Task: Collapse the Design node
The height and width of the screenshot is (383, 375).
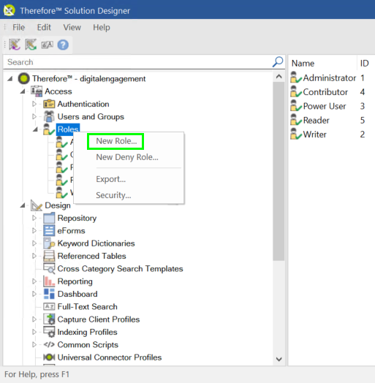Action: tap(23, 205)
